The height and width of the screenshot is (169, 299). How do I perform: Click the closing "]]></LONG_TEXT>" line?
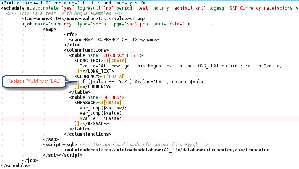pos(94,71)
